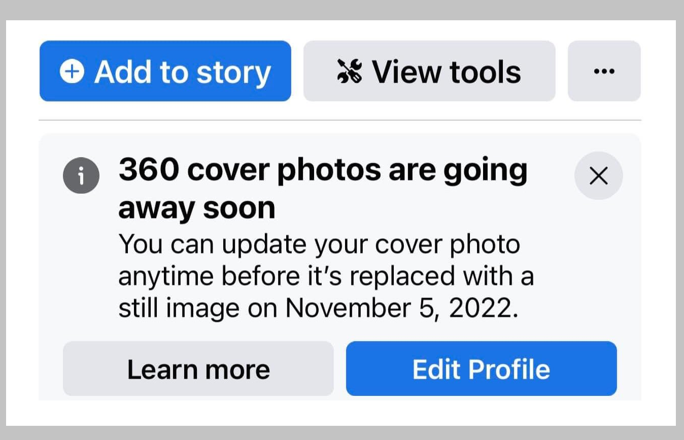Click the plus icon on Add to story
Viewport: 684px width, 440px height.
[72, 71]
